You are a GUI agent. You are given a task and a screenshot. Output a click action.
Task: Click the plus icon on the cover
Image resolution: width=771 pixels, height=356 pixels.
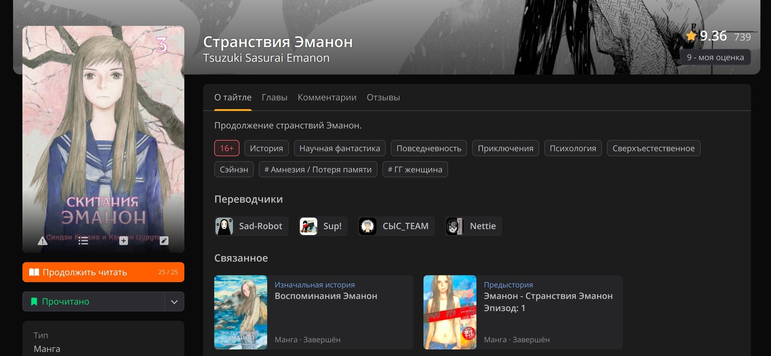124,241
